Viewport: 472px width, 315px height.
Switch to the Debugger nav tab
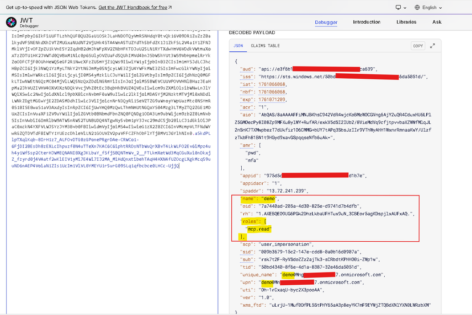pyautogui.click(x=326, y=22)
